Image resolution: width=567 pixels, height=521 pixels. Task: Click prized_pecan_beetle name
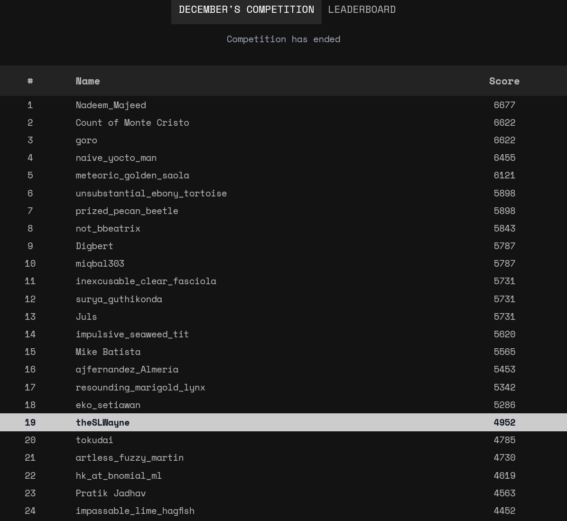[x=127, y=211]
